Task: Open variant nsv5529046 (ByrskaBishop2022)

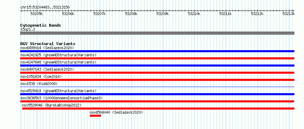Action: [52, 105]
